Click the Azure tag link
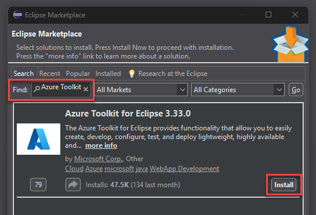 (x=94, y=169)
